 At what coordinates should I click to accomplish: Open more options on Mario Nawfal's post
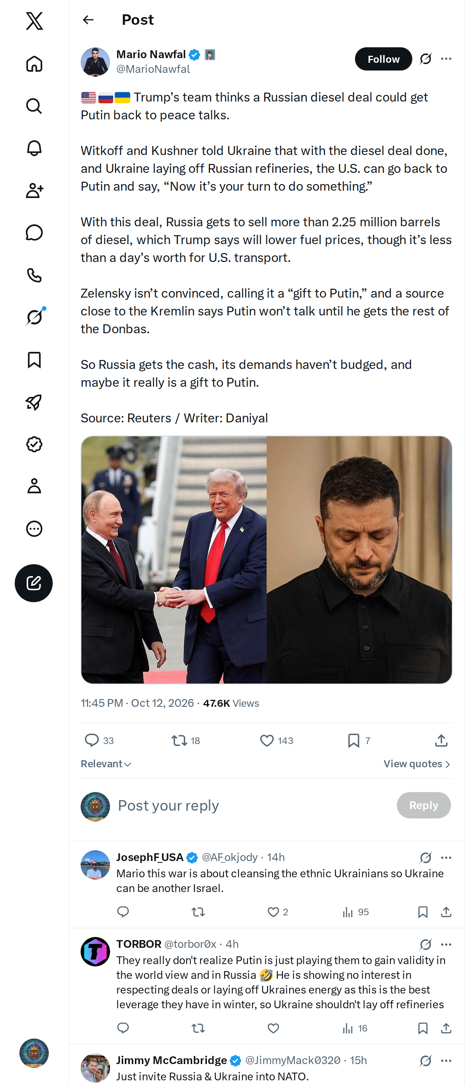pos(446,59)
